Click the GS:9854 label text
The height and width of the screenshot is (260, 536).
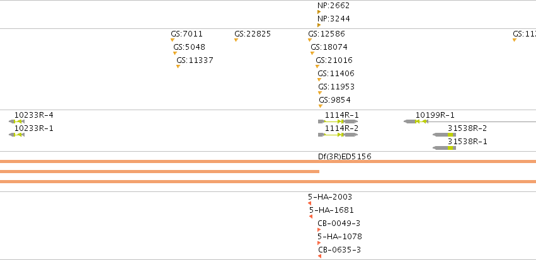tap(334, 100)
